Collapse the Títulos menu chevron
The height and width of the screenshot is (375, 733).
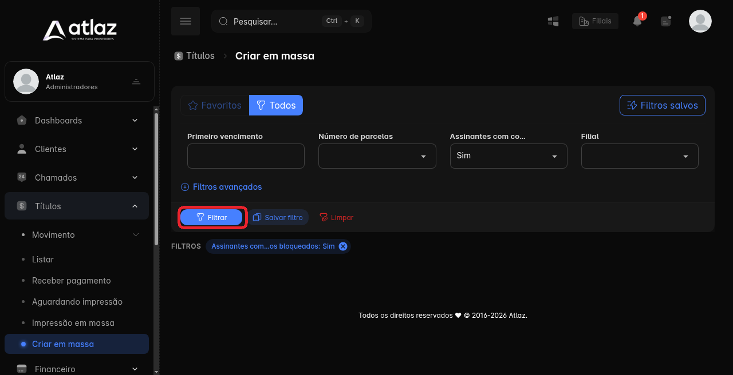pos(135,206)
